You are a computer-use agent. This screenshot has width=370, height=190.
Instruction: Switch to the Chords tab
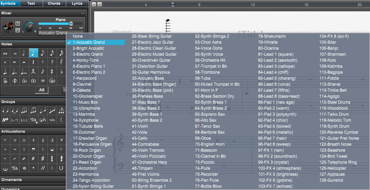54,4
